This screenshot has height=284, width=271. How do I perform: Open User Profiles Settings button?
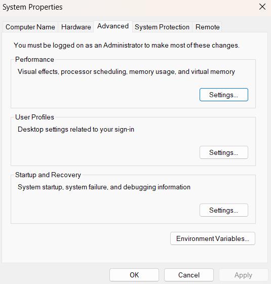224,152
